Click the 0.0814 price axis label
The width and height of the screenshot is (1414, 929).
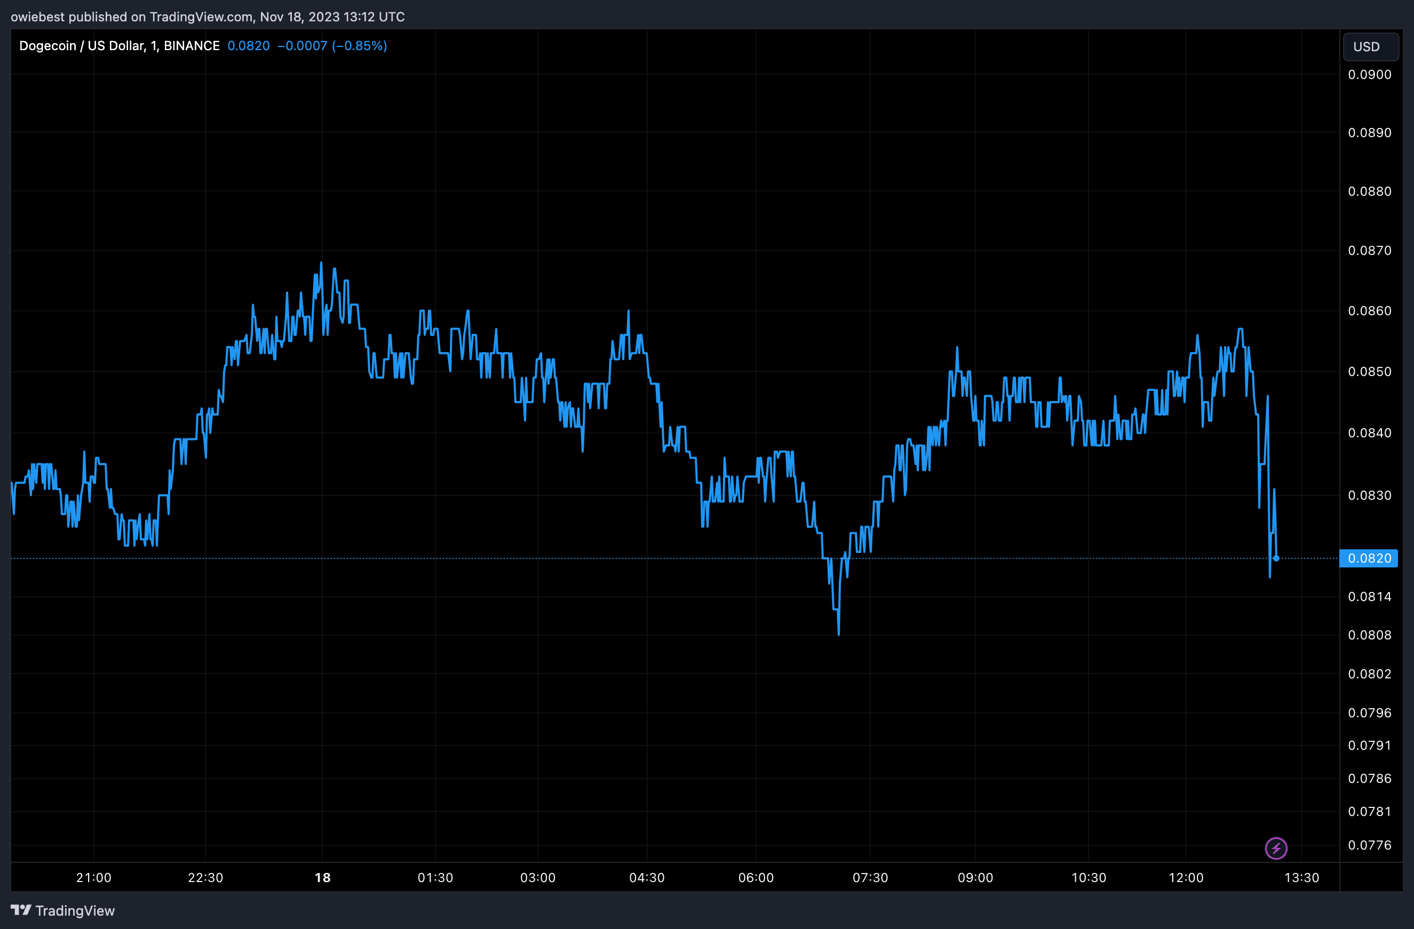click(1369, 597)
